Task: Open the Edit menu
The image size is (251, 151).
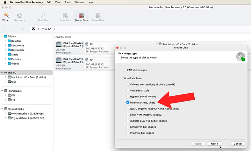Action: point(49,2)
